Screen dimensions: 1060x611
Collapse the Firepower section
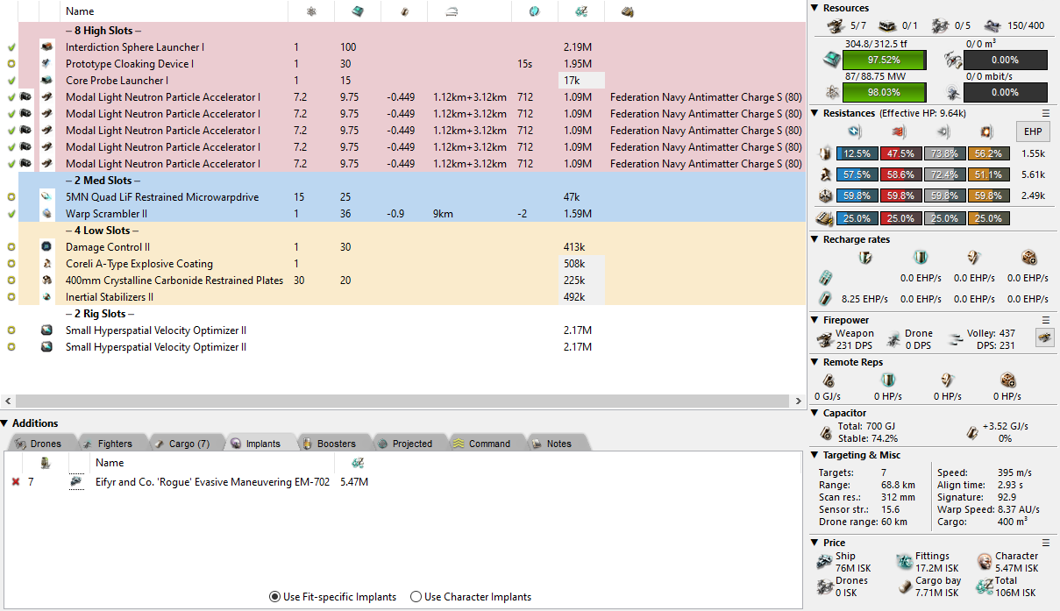pos(815,320)
